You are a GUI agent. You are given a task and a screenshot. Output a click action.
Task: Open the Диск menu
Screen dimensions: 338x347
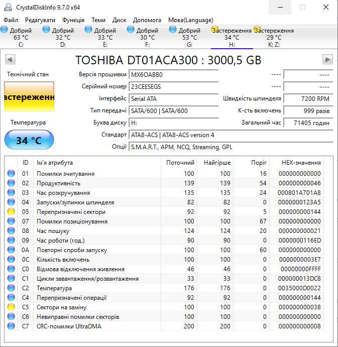pyautogui.click(x=119, y=20)
